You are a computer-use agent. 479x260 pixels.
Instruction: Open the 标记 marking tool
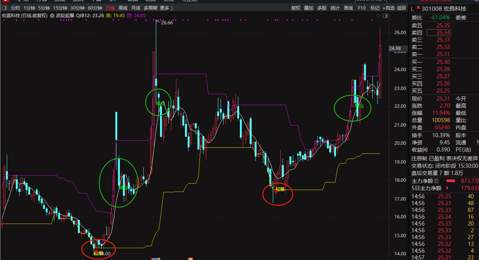point(375,8)
